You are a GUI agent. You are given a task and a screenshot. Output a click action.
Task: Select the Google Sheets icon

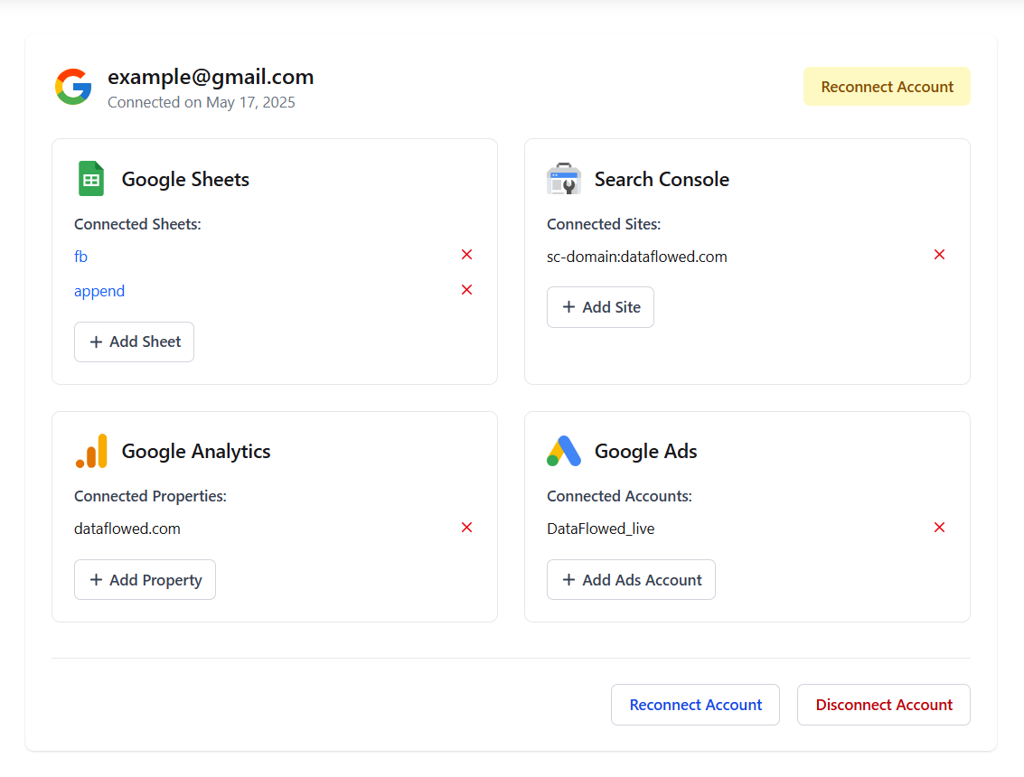coord(90,178)
